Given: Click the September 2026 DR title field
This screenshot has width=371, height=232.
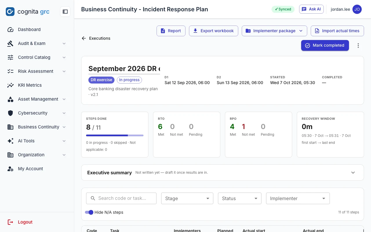Looking at the screenshot, I should [124, 69].
